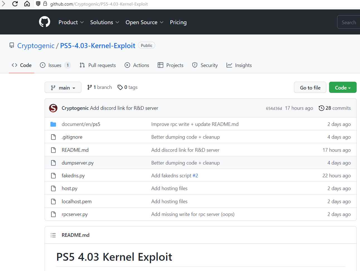The width and height of the screenshot is (360, 271).
Task: Click the branch icon next to '1 branch'
Action: [90, 87]
